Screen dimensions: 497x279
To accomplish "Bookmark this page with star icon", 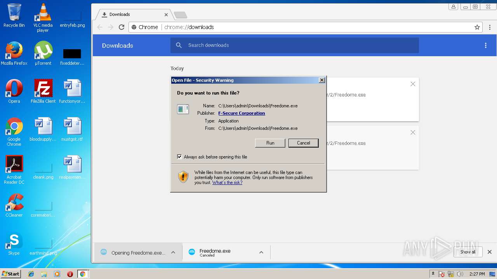I will (x=477, y=27).
